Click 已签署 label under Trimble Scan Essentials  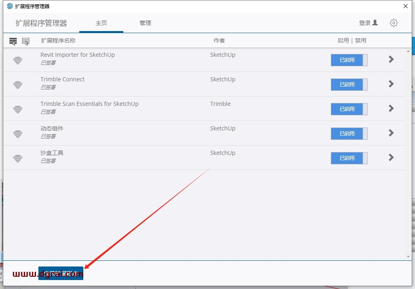(x=48, y=112)
